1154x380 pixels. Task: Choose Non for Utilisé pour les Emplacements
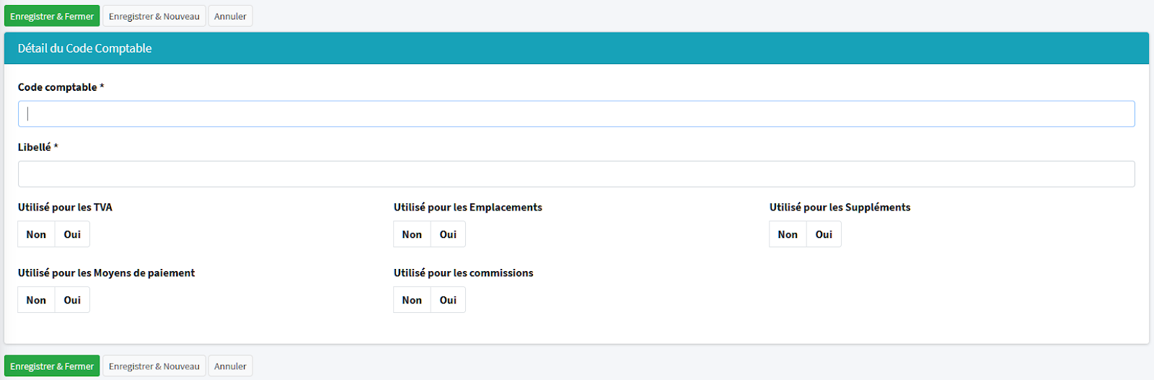click(x=412, y=234)
